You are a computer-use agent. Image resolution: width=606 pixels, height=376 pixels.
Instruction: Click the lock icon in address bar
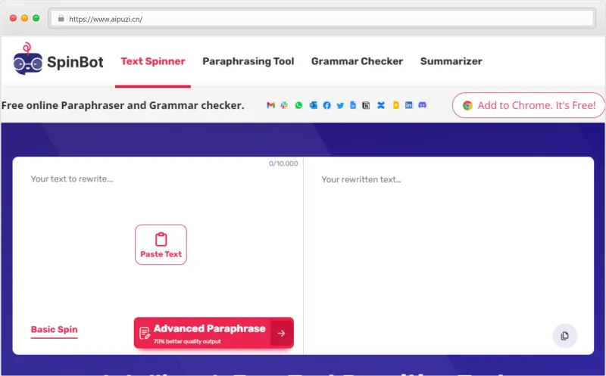point(61,18)
